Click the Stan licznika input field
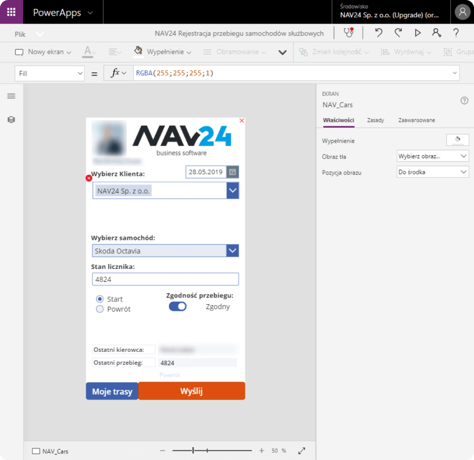The image size is (474, 460). point(165,279)
